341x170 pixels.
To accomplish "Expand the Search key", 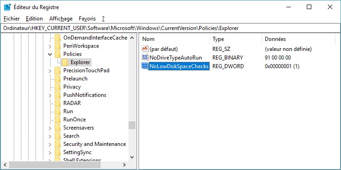I will 50,136.
